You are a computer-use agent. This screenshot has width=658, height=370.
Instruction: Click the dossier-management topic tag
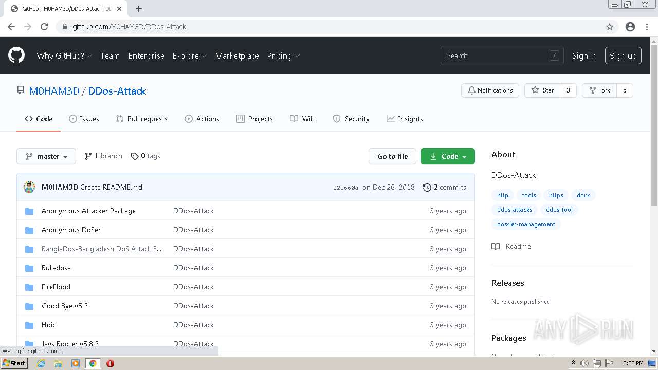[526, 224]
